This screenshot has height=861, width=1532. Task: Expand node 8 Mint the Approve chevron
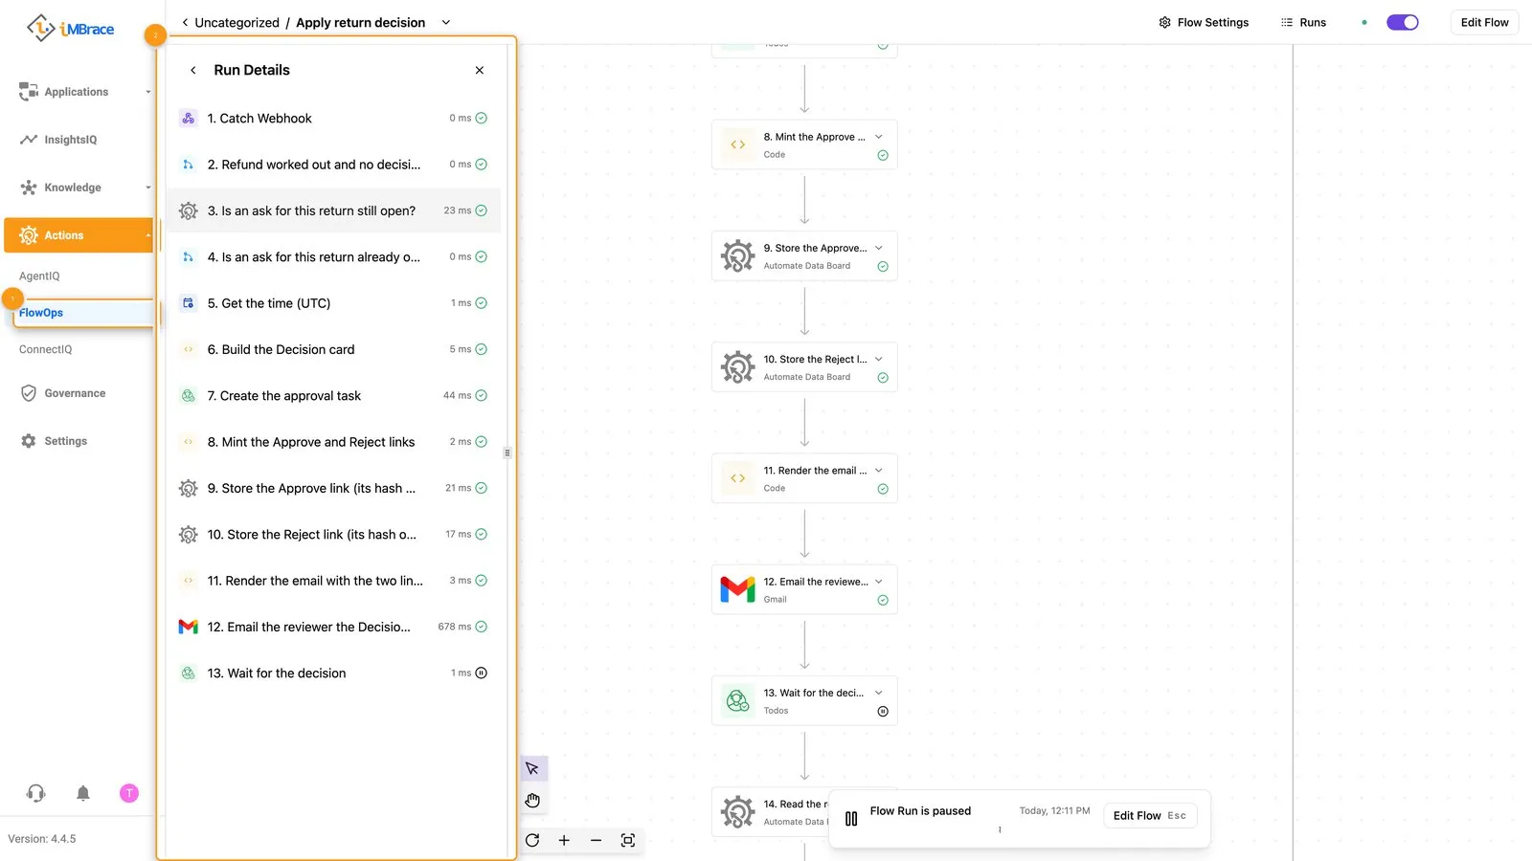(x=879, y=137)
